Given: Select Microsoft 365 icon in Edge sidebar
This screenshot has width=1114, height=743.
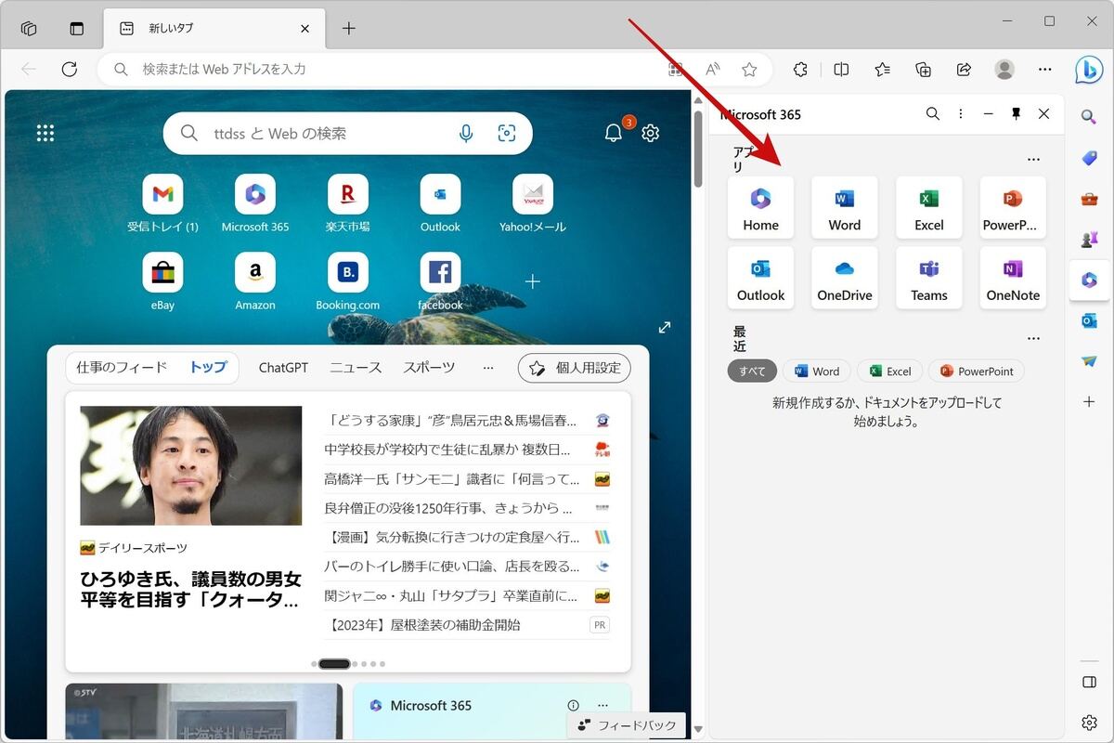Looking at the screenshot, I should tap(1089, 280).
